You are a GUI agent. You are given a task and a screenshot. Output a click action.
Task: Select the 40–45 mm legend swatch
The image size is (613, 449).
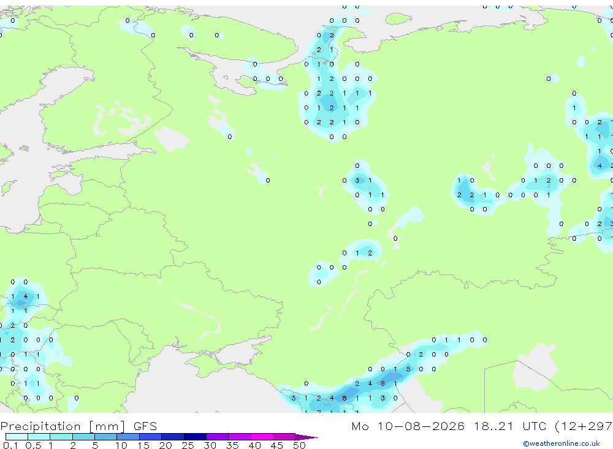(262, 437)
